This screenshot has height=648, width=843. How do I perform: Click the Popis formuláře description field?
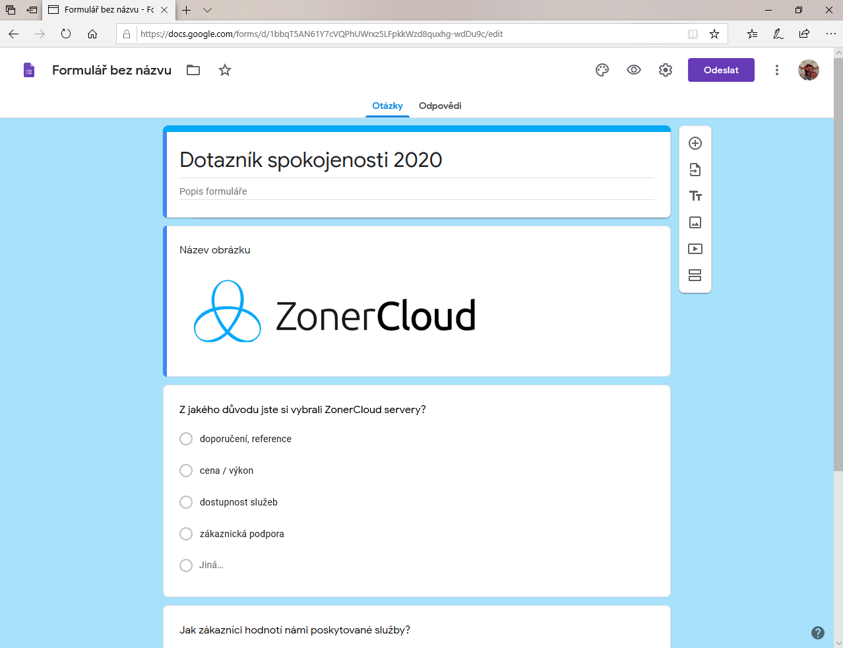[x=416, y=191]
